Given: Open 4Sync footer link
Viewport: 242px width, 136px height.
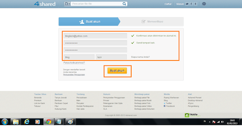Looking at the screenshot, I should (191, 103).
